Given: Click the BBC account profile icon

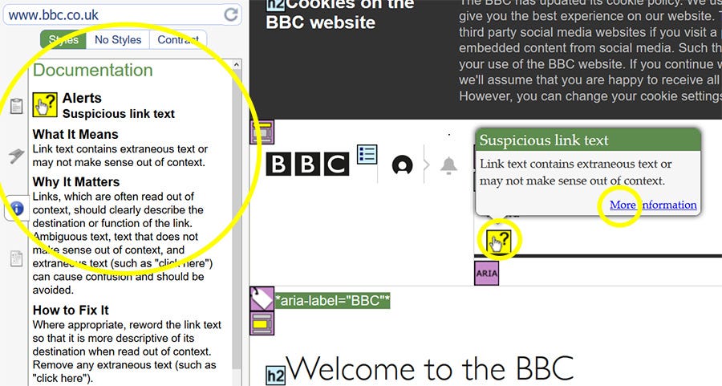Looking at the screenshot, I should 403,165.
